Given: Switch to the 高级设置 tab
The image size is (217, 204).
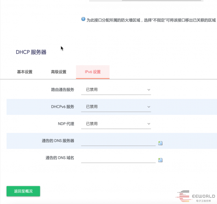Looking at the screenshot, I should [x=58, y=72].
